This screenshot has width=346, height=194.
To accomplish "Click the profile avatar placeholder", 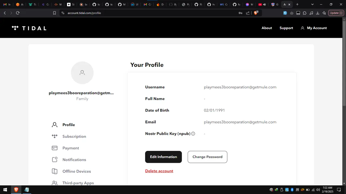I will coord(82,73).
